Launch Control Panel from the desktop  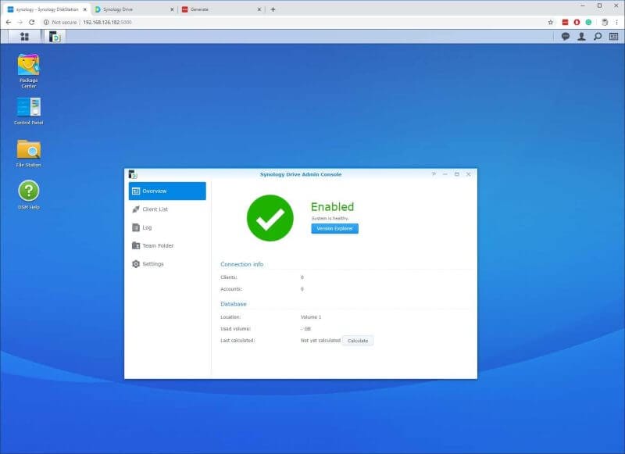click(x=29, y=108)
